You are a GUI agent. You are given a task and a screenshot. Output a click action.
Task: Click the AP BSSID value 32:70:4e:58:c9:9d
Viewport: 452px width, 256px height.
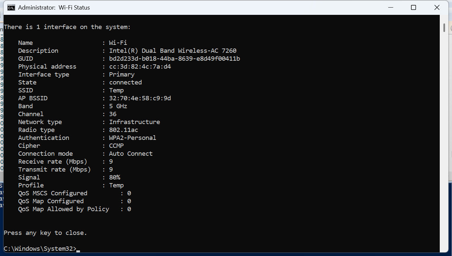coord(140,98)
